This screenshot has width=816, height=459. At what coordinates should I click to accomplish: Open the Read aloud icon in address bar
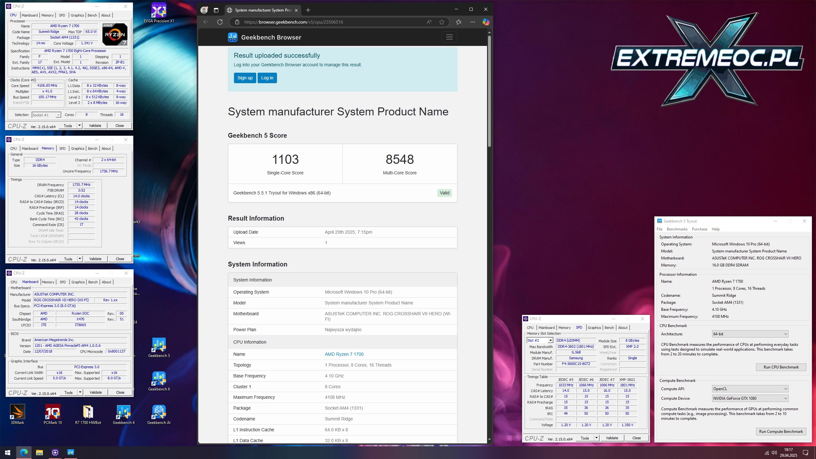click(x=429, y=22)
